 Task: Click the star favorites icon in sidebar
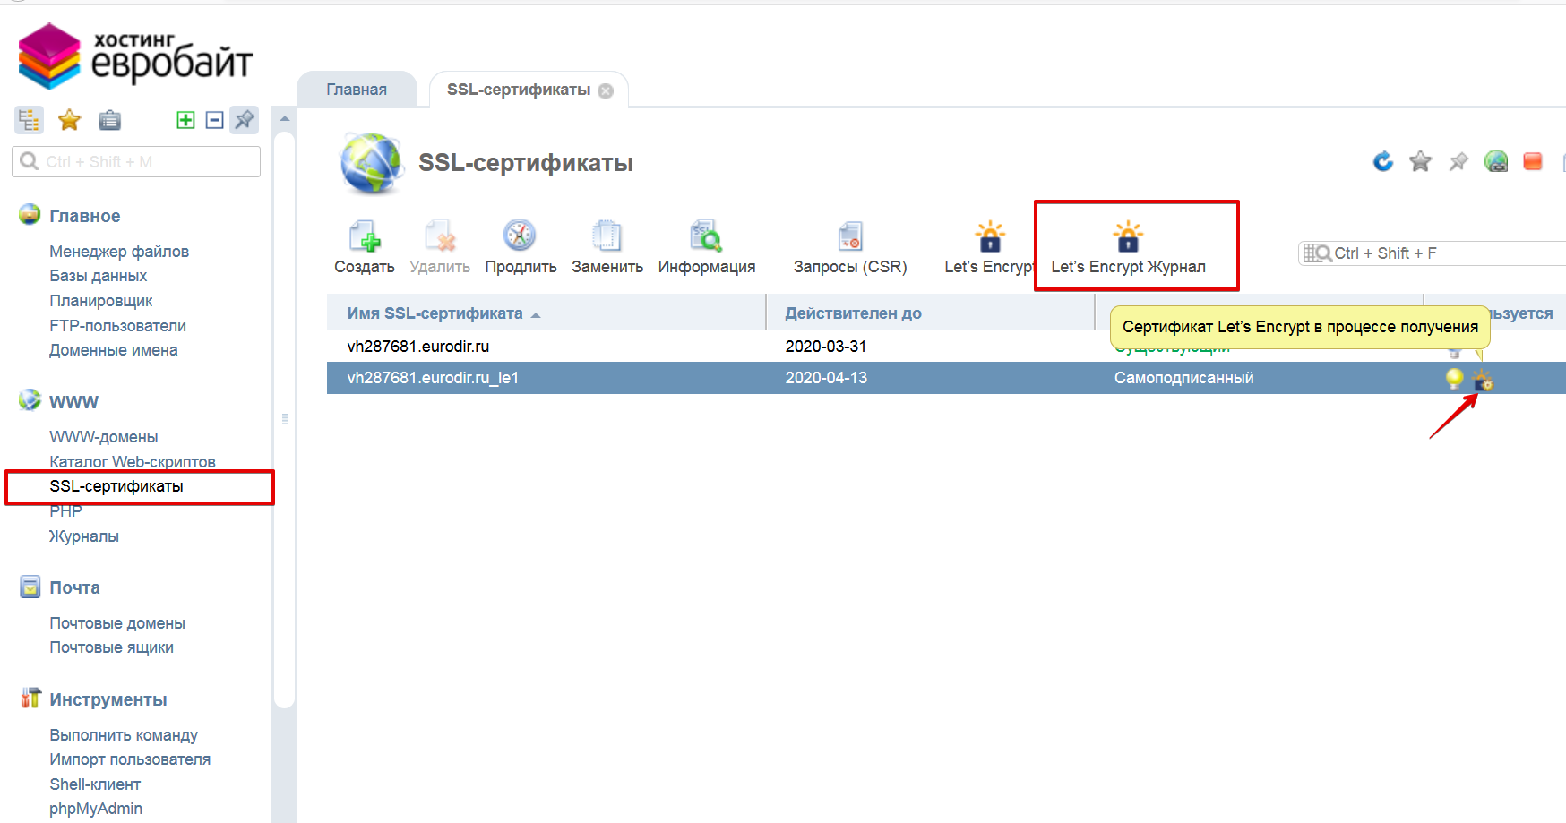[x=69, y=120]
